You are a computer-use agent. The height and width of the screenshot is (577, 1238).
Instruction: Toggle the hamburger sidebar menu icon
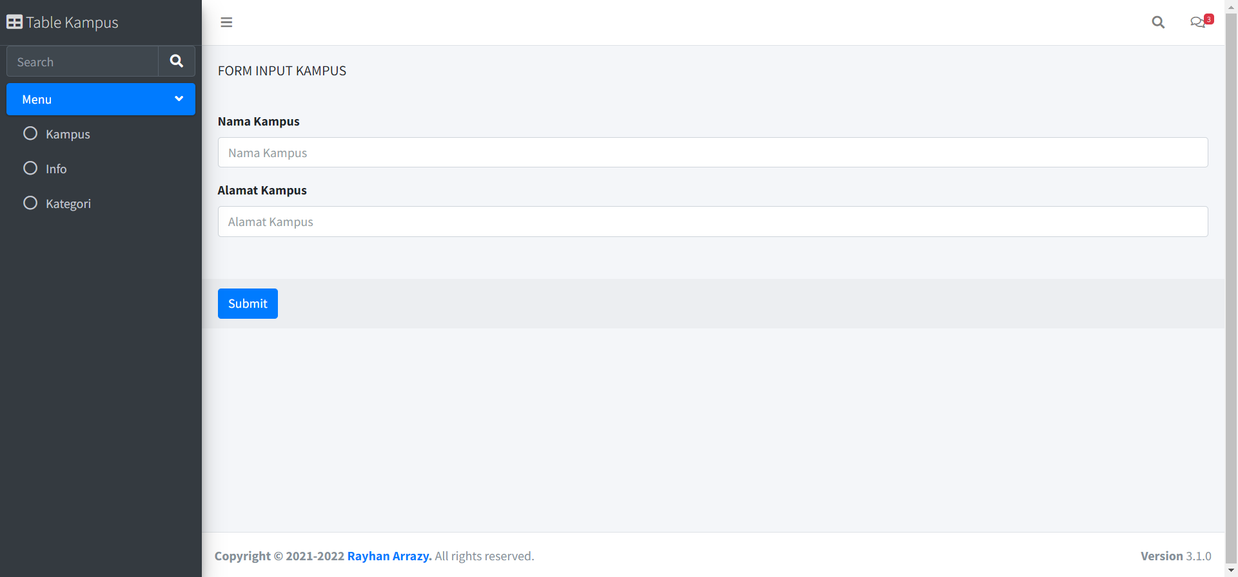(226, 23)
